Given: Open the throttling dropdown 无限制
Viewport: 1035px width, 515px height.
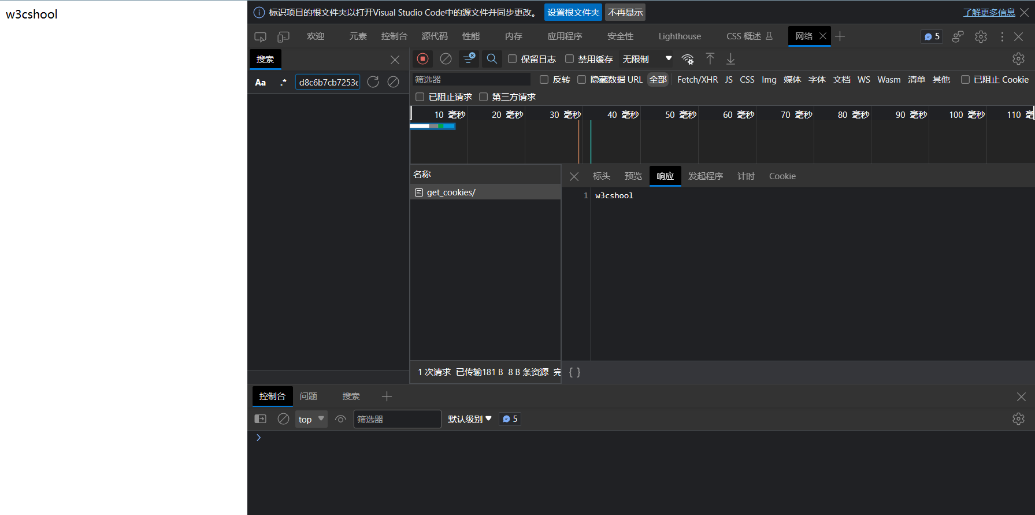Looking at the screenshot, I should [x=647, y=59].
